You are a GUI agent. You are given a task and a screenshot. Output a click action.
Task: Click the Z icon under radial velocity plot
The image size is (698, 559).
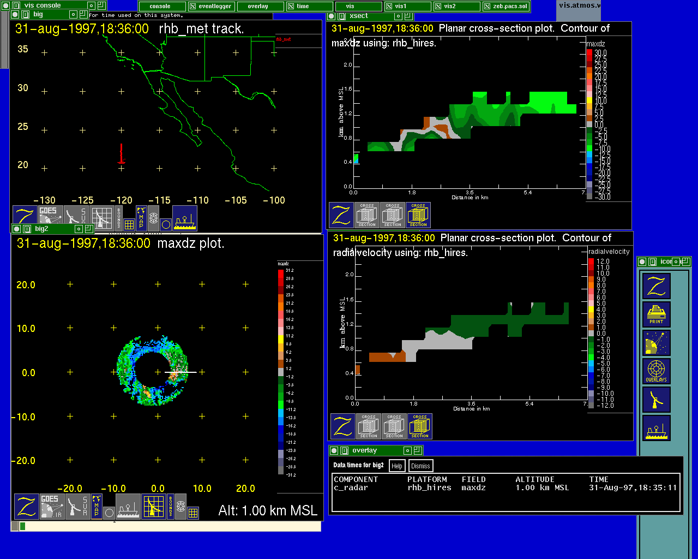(x=343, y=426)
